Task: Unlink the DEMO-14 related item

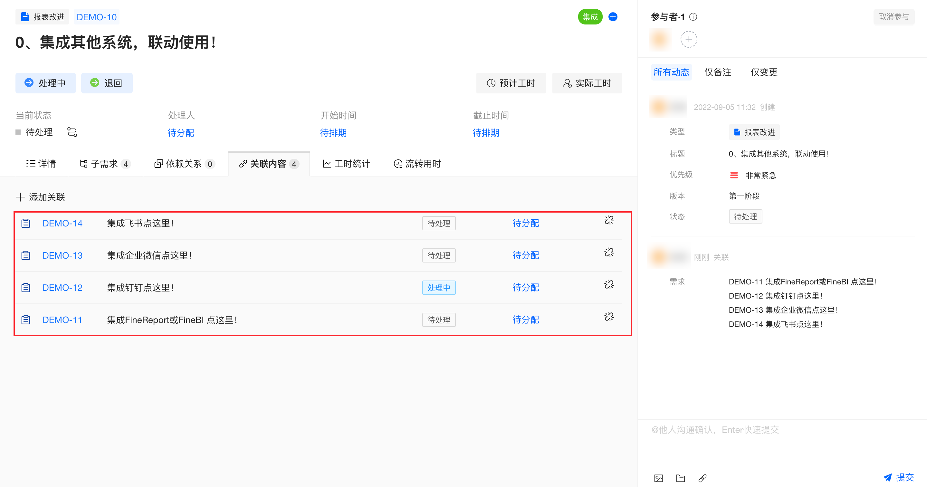Action: coord(608,220)
